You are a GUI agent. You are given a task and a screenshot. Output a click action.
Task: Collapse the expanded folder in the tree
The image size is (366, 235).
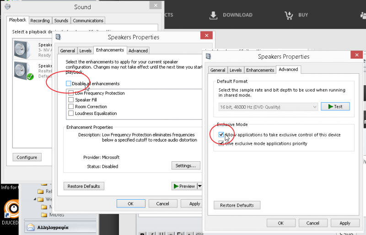click(x=35, y=199)
